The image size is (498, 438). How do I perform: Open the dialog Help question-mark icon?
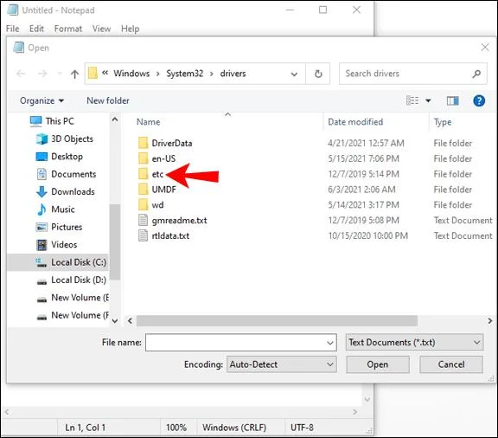click(x=479, y=100)
